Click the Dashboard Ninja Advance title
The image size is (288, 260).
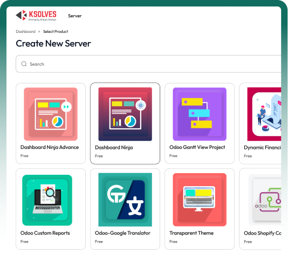[50, 147]
